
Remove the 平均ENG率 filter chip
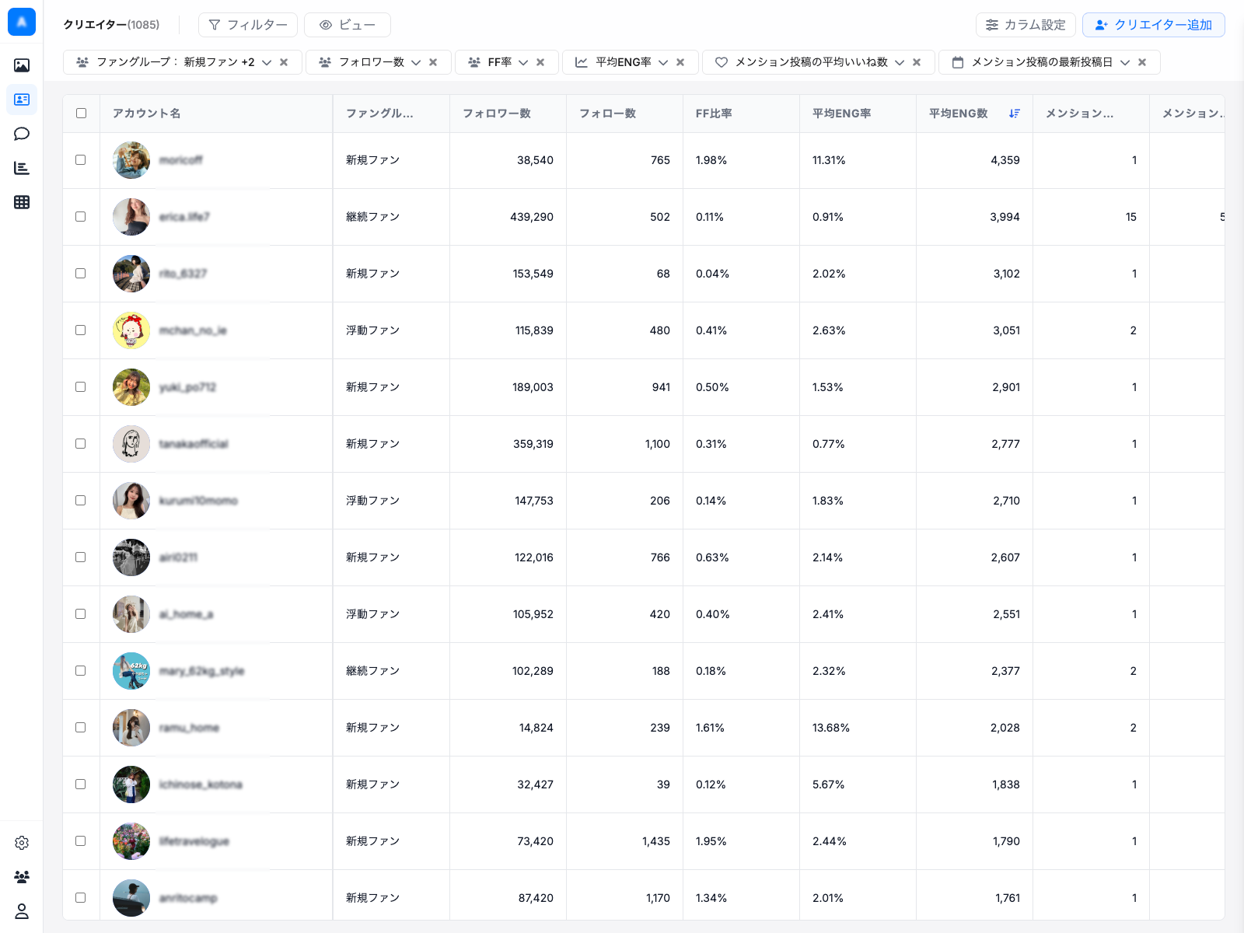point(680,62)
